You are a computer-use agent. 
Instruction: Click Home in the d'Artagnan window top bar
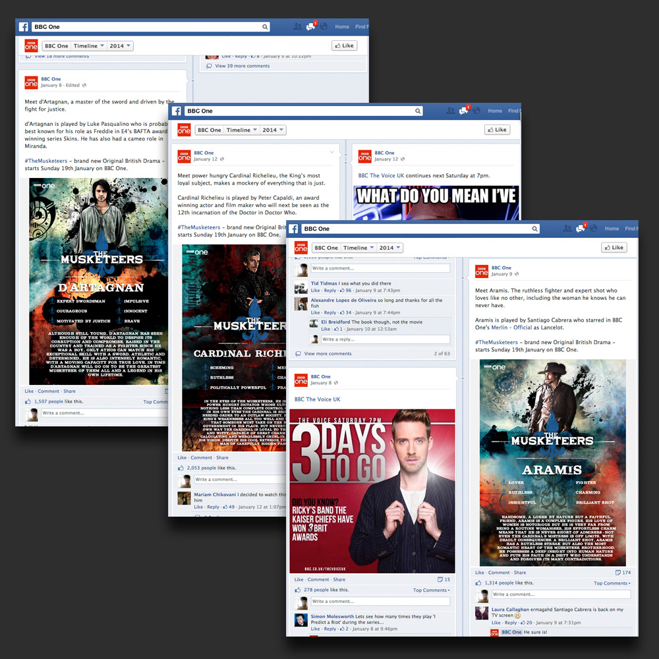[342, 26]
